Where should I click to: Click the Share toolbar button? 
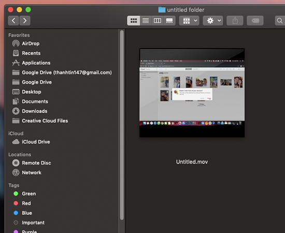235,21
